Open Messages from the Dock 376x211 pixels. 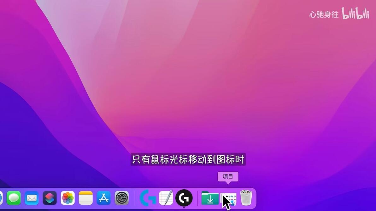coord(14,198)
